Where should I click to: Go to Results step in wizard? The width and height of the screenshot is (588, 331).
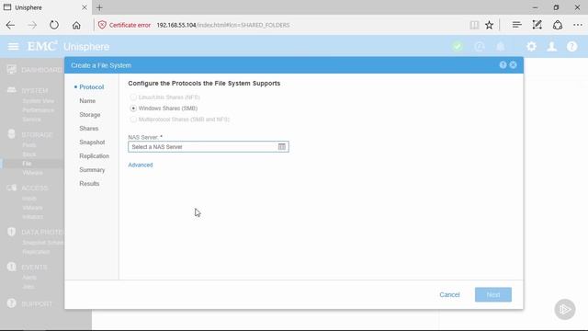89,184
